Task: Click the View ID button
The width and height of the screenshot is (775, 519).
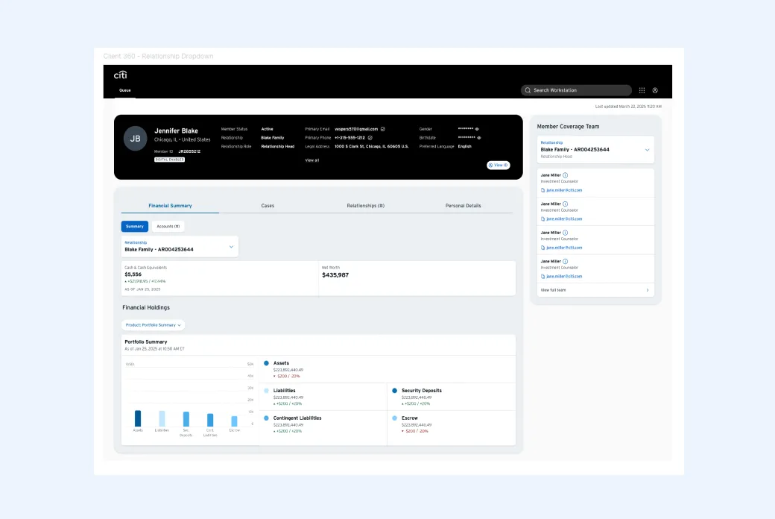Action: tap(499, 166)
